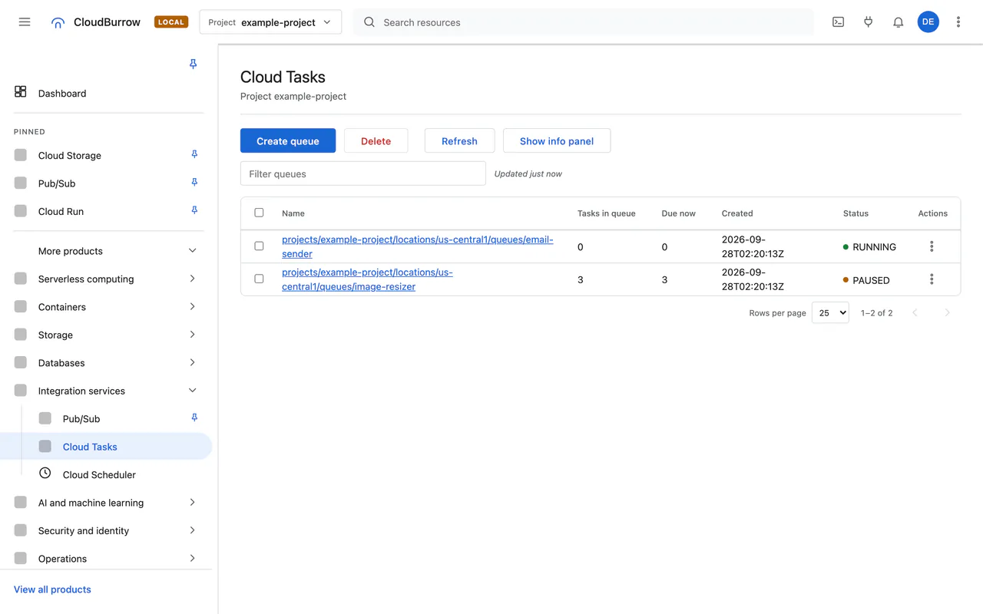This screenshot has width=983, height=614.
Task: Click the Create queue button
Action: click(288, 140)
